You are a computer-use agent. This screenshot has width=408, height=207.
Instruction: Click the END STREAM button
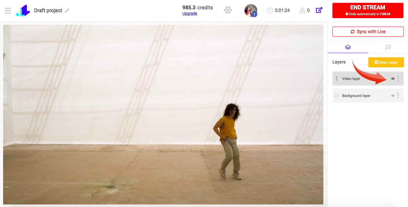pos(368,10)
